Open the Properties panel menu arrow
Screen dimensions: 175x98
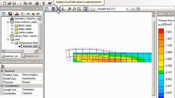tap(37, 62)
